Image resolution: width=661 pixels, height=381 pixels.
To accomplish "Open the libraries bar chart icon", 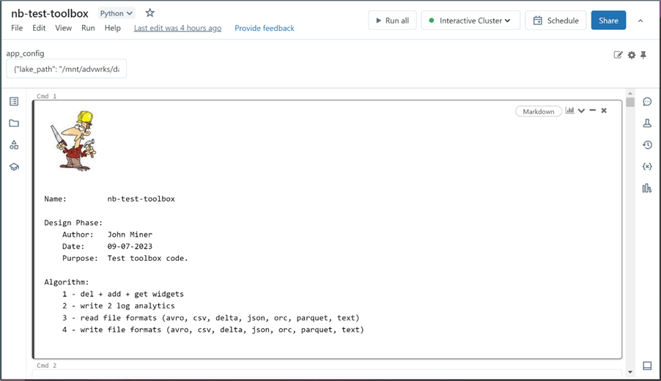I will [x=647, y=188].
